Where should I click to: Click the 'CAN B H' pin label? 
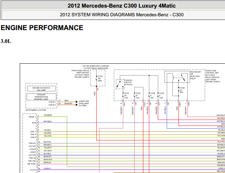[52, 105]
